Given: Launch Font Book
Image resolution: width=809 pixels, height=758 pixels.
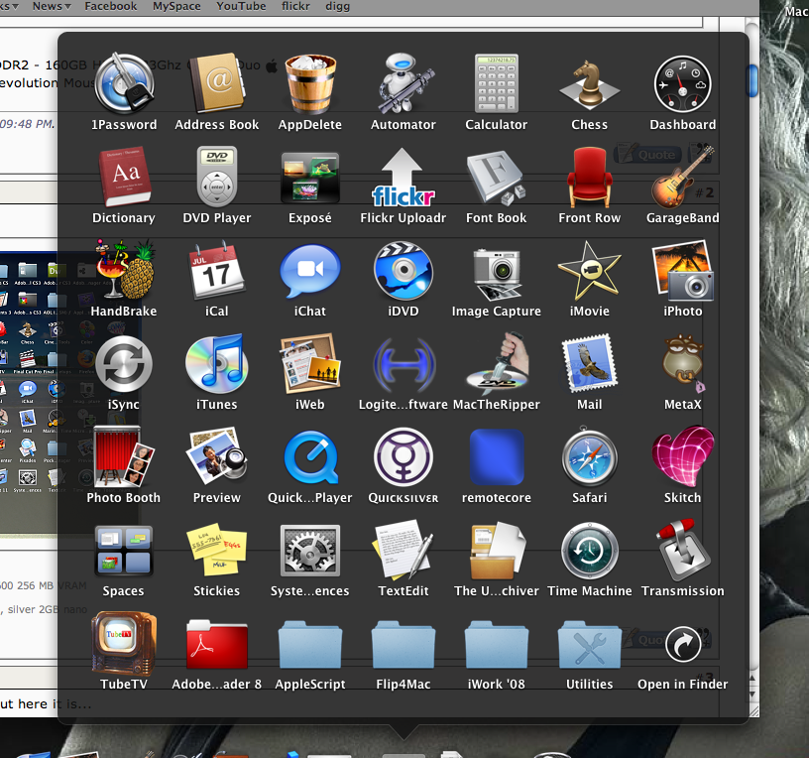Looking at the screenshot, I should [497, 178].
